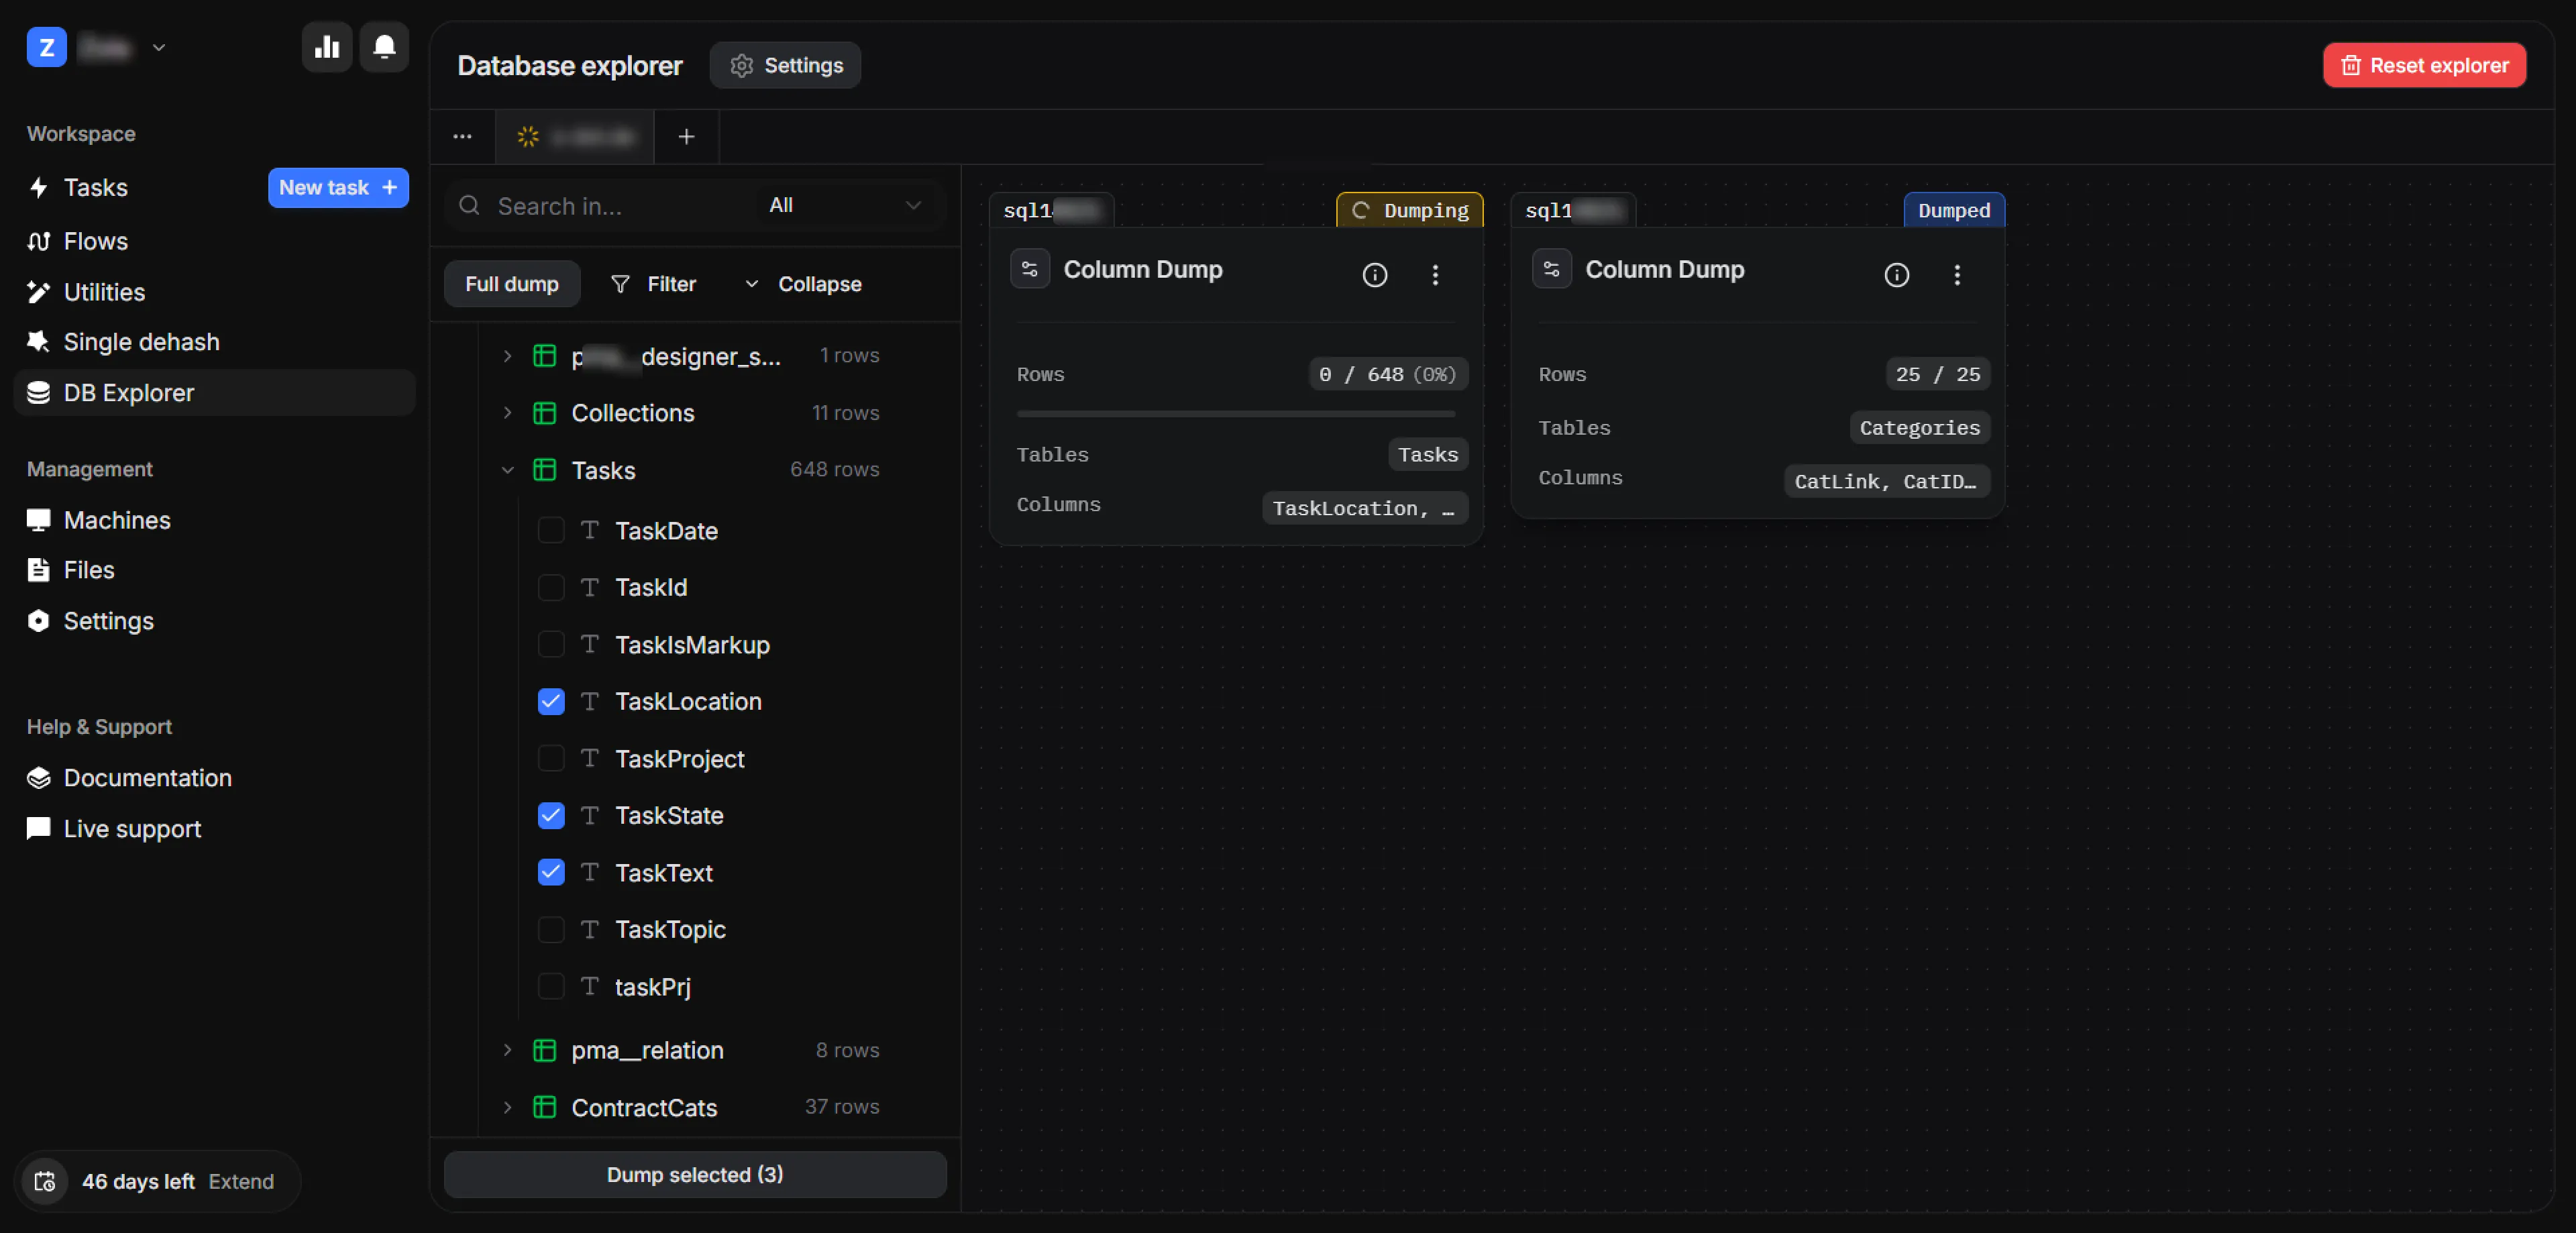Enable the TaskTopic checkbox

(x=551, y=929)
